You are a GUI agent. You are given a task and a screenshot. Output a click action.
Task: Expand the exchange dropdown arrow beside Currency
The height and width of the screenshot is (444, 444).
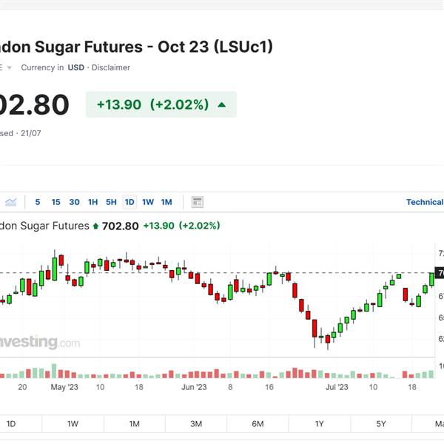click(x=9, y=68)
